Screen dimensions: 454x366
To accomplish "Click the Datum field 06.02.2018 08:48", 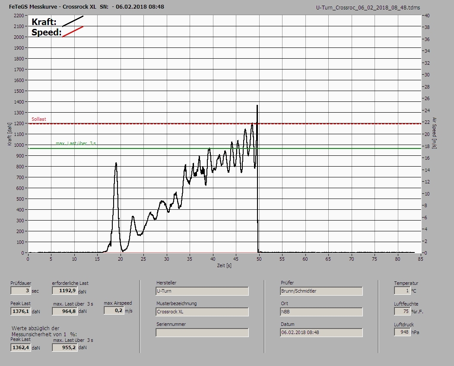I will 321,332.
